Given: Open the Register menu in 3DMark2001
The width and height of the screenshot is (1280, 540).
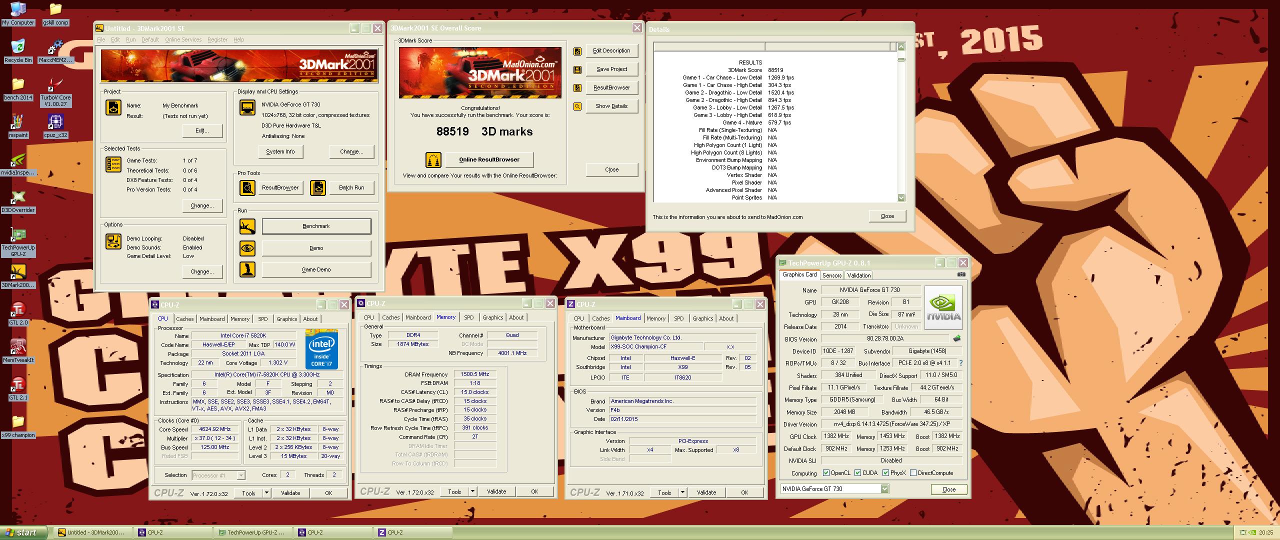Looking at the screenshot, I should [217, 39].
